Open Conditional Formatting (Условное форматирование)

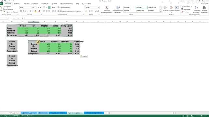pos(106,9)
